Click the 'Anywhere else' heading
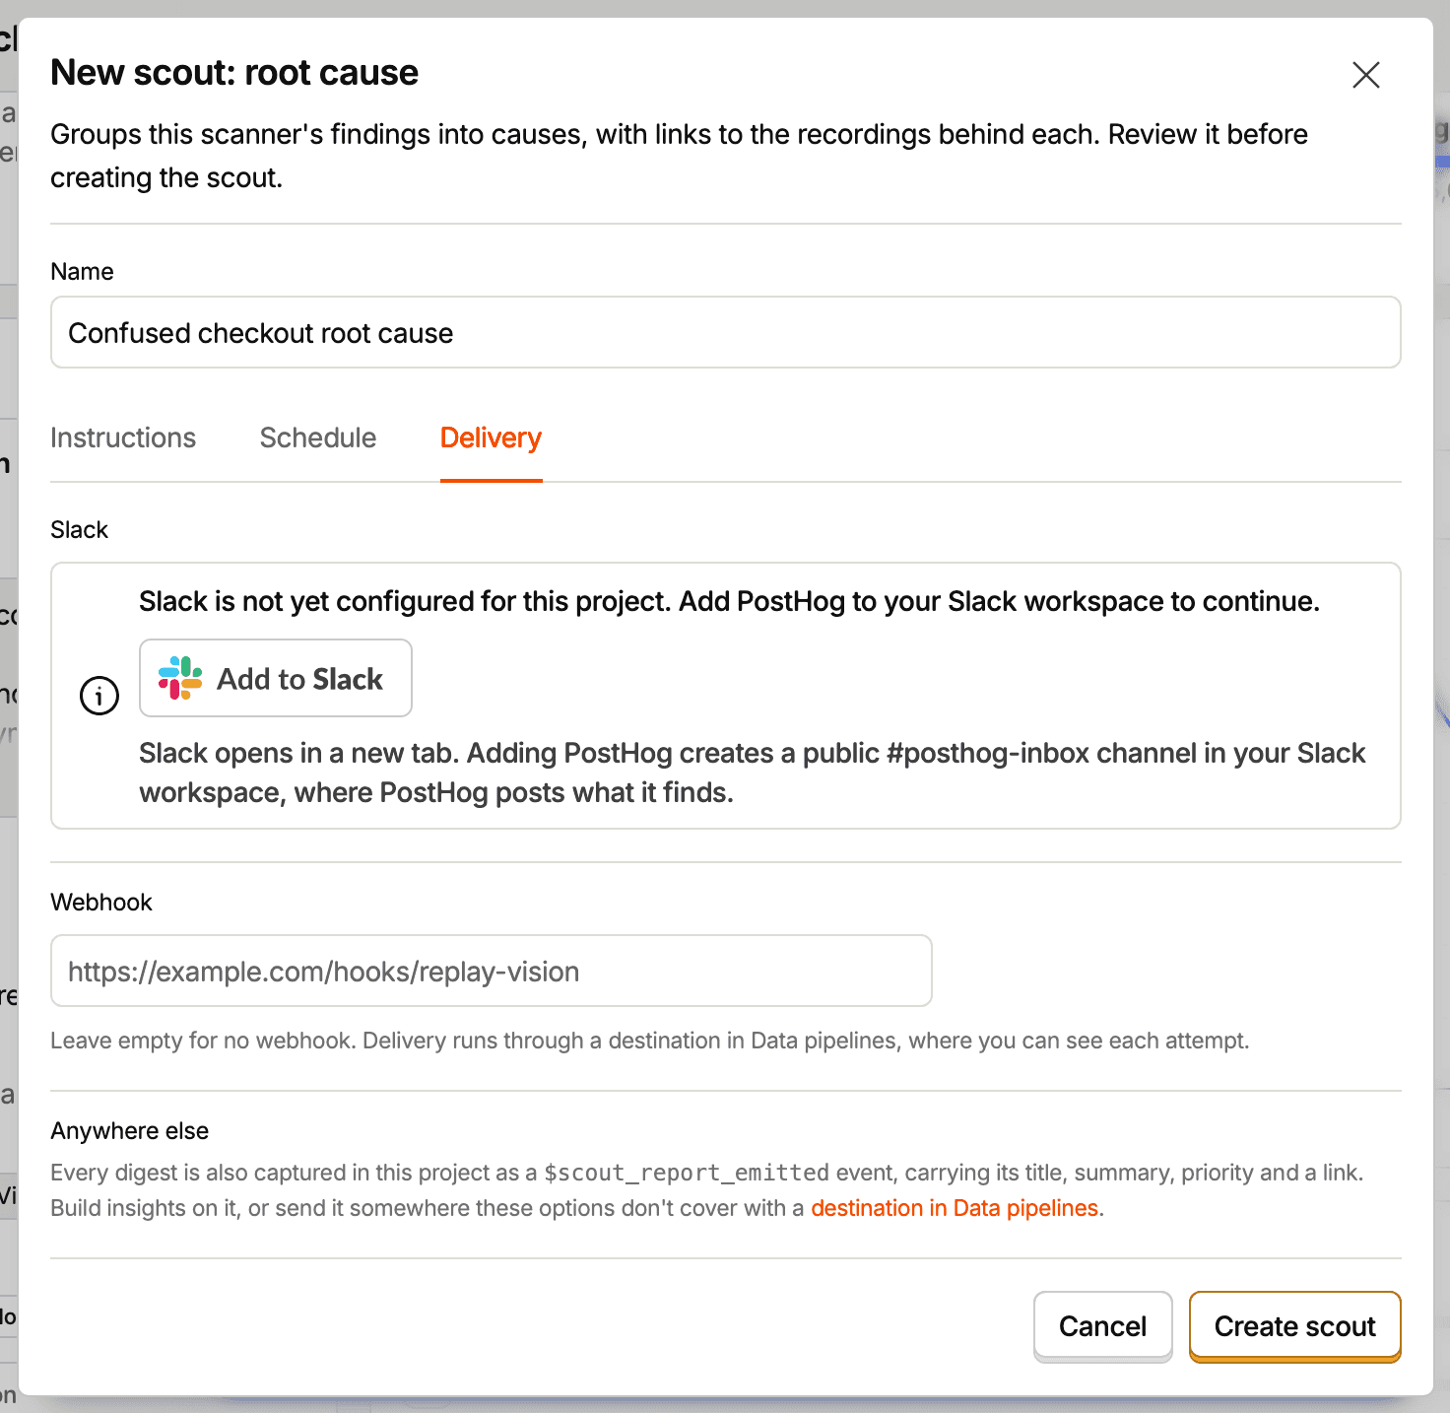 click(130, 1130)
